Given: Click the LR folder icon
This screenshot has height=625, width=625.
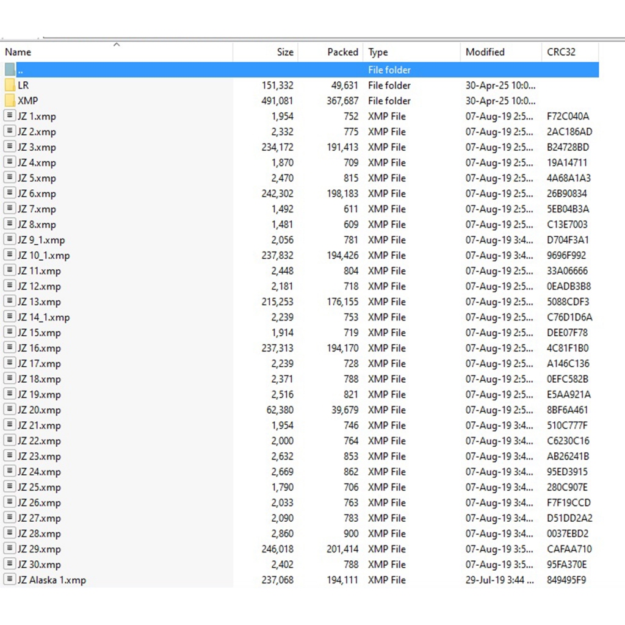Looking at the screenshot, I should click(10, 85).
